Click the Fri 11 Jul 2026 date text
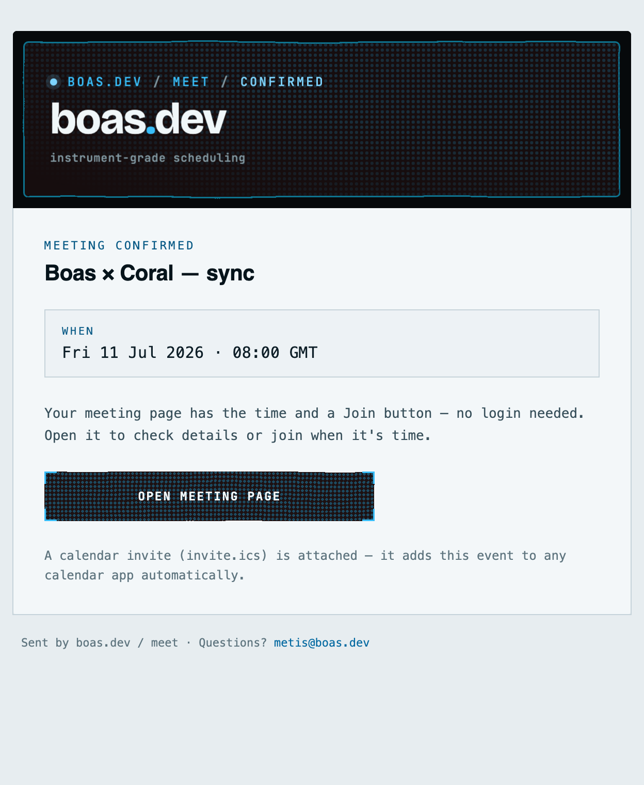Viewport: 644px width, 785px height. coord(133,353)
